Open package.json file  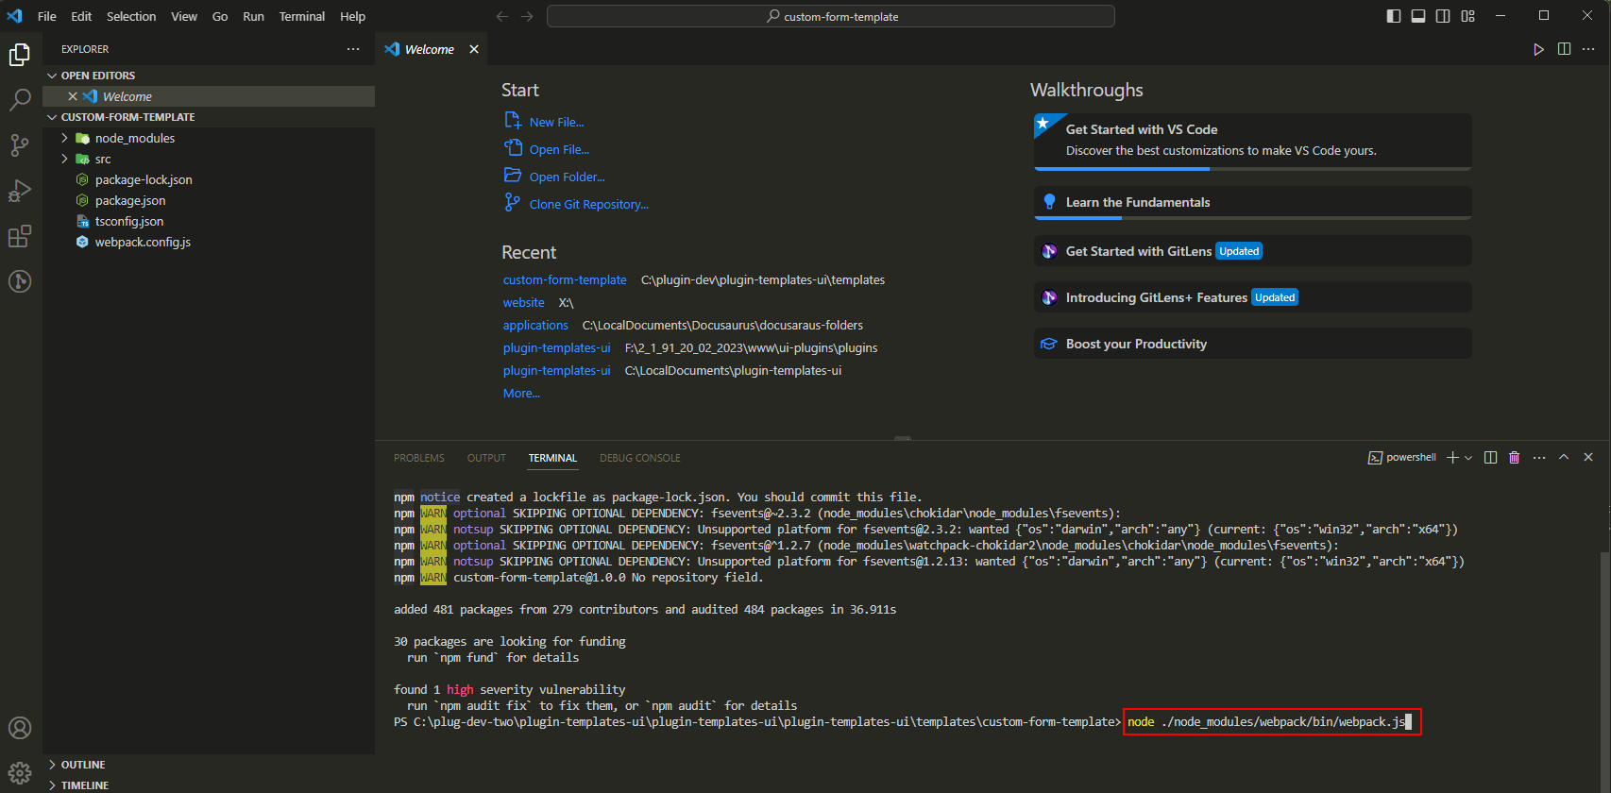click(209, 200)
